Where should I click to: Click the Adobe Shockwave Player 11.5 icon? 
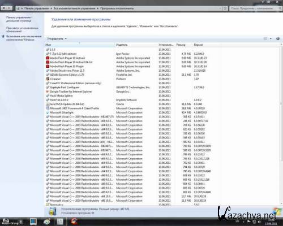point(48,71)
